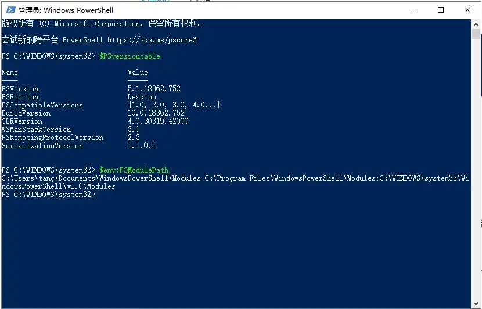The image size is (482, 309).
Task: Click the https://aka.ms/pscore6 URL text
Action: coord(152,40)
